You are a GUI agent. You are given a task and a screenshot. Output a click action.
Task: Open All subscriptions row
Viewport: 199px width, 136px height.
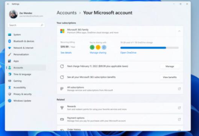(120, 89)
